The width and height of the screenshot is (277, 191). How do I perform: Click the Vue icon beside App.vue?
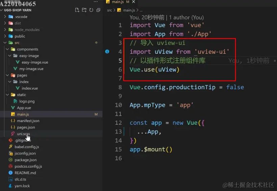13,108
